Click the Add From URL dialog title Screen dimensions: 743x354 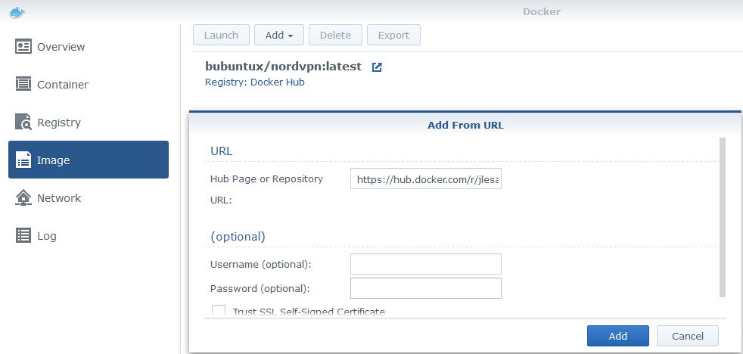point(466,126)
